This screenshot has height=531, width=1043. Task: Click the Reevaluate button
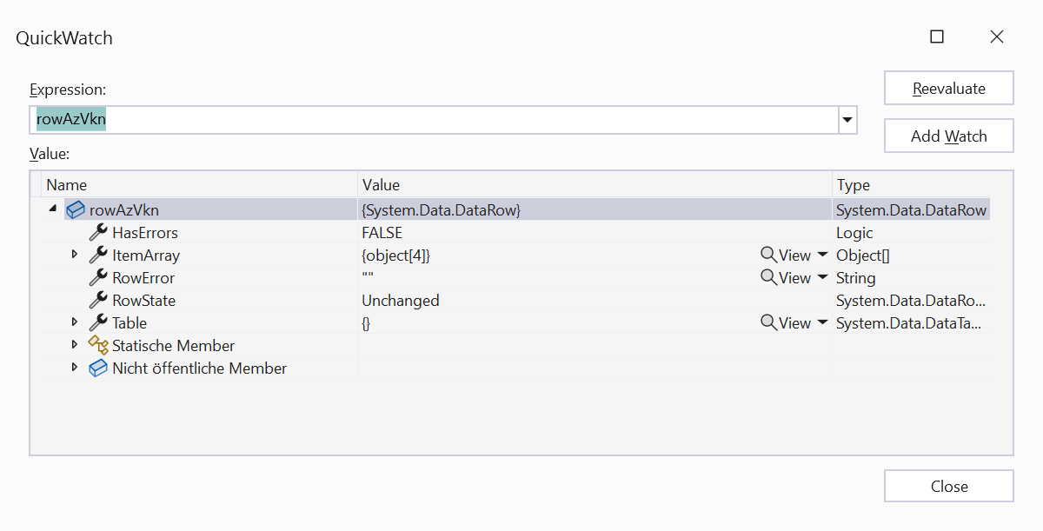coord(949,88)
